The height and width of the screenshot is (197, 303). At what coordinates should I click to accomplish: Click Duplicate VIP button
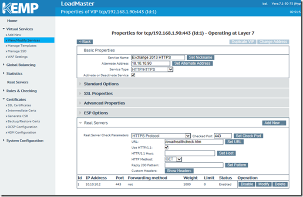coord(243,42)
